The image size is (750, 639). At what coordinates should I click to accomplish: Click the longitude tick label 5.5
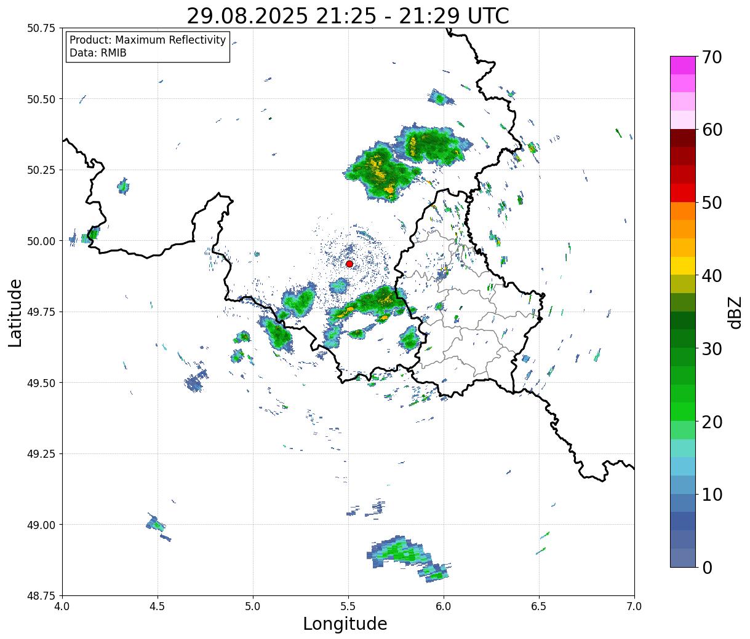coord(348,606)
